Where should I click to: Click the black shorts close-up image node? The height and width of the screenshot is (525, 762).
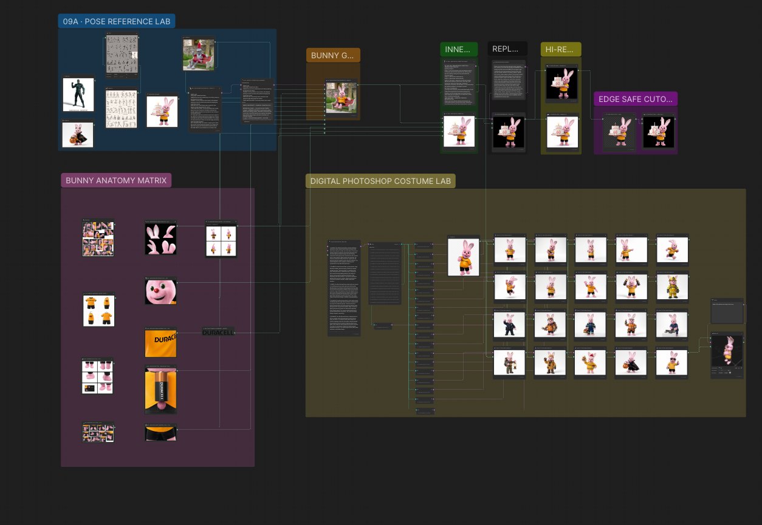click(x=160, y=432)
